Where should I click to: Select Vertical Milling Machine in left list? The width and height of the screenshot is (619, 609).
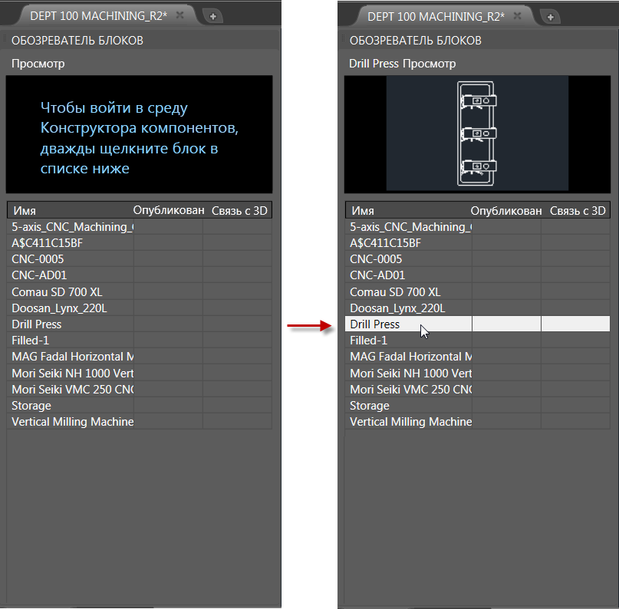[140, 422]
